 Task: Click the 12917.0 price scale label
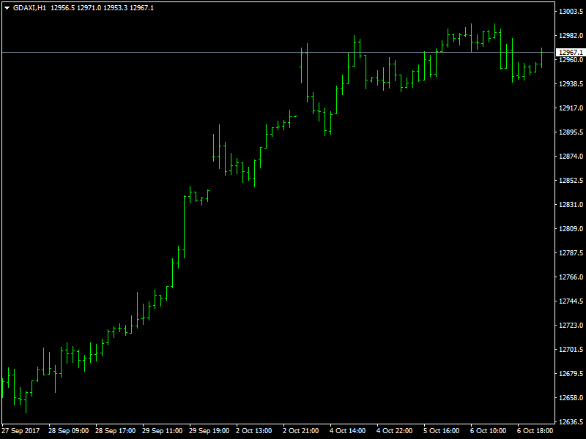(x=571, y=108)
